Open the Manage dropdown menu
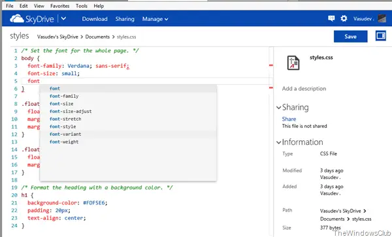This screenshot has height=237, width=392. click(x=155, y=19)
